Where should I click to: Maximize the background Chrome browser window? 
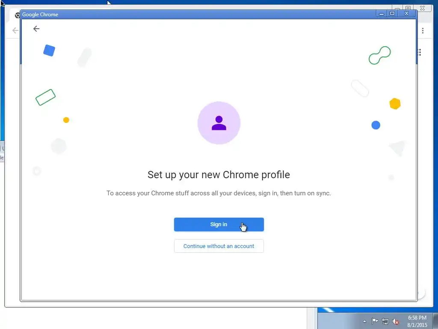(x=408, y=8)
